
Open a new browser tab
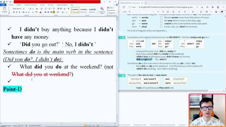(146, 3)
